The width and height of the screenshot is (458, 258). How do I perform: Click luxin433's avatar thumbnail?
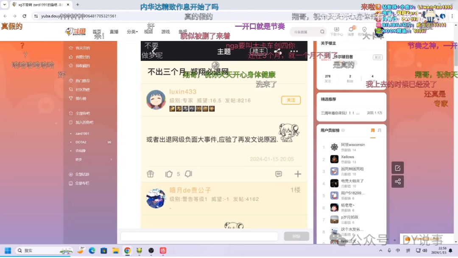(x=156, y=99)
